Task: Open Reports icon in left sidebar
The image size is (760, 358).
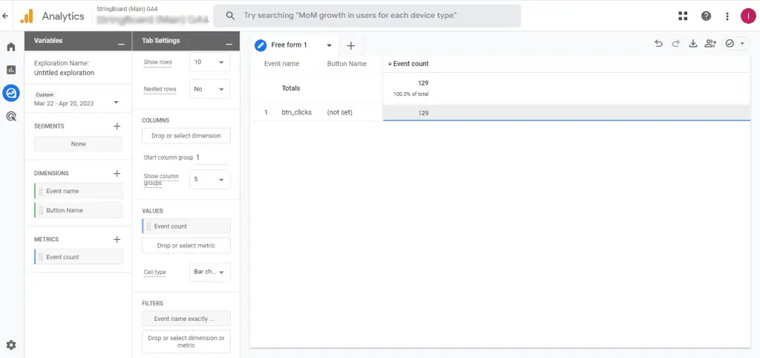Action: pyautogui.click(x=11, y=70)
